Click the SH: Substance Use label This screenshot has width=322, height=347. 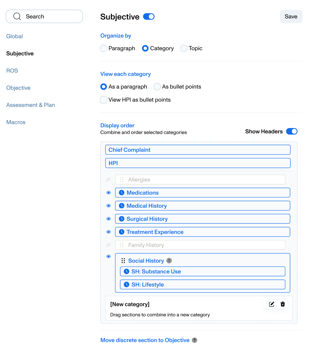point(156,271)
